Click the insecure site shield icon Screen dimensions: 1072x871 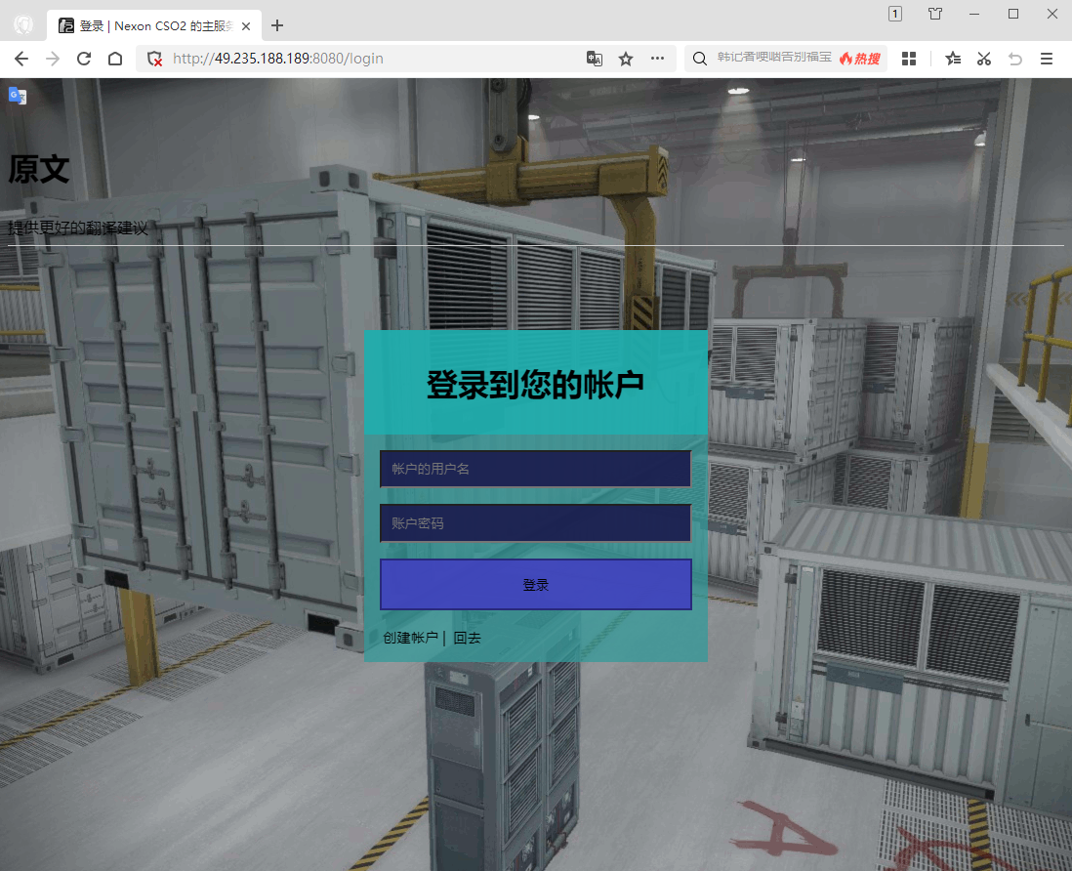point(155,59)
